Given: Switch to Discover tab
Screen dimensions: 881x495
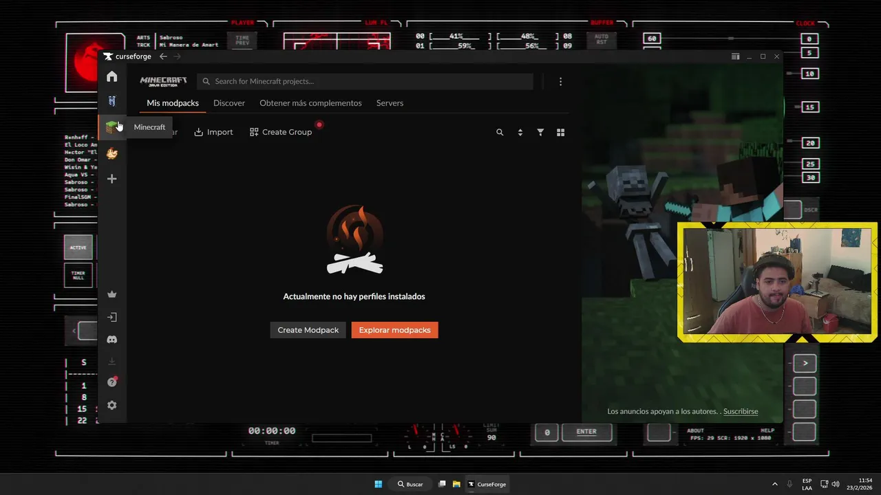Looking at the screenshot, I should tap(229, 103).
